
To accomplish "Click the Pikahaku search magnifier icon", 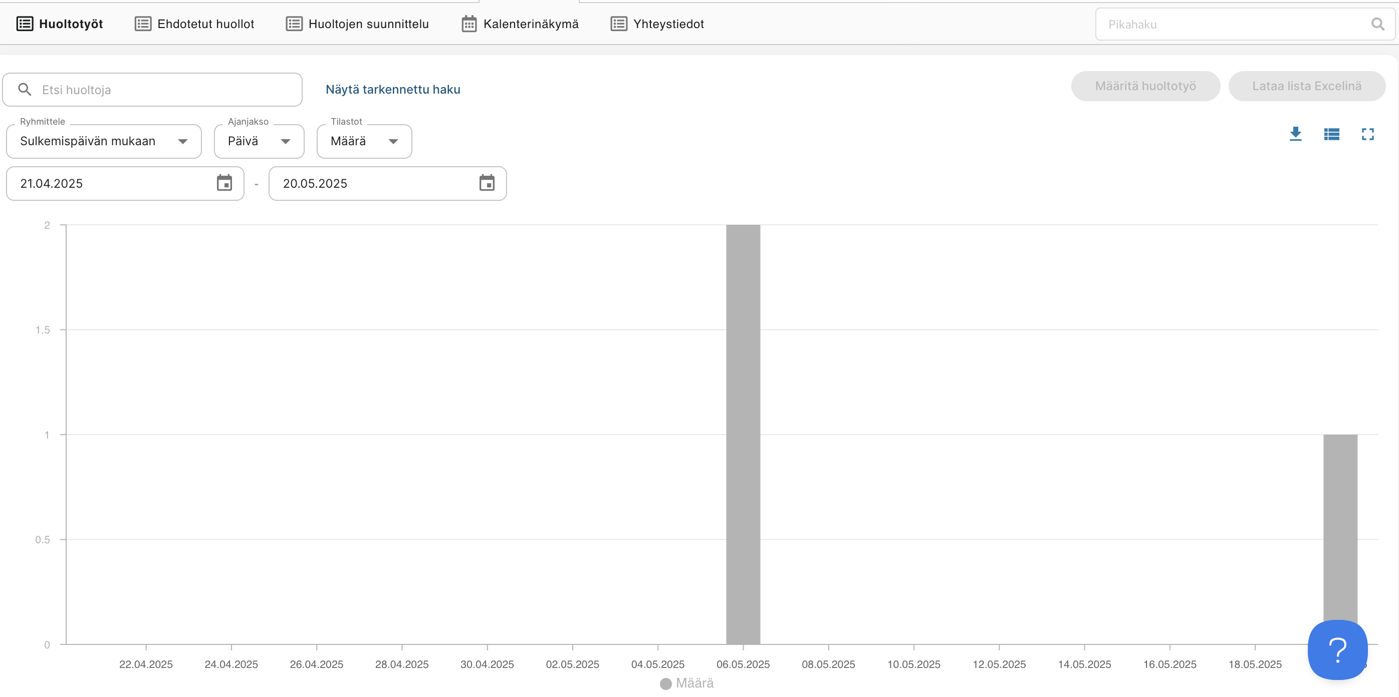I will [x=1377, y=24].
